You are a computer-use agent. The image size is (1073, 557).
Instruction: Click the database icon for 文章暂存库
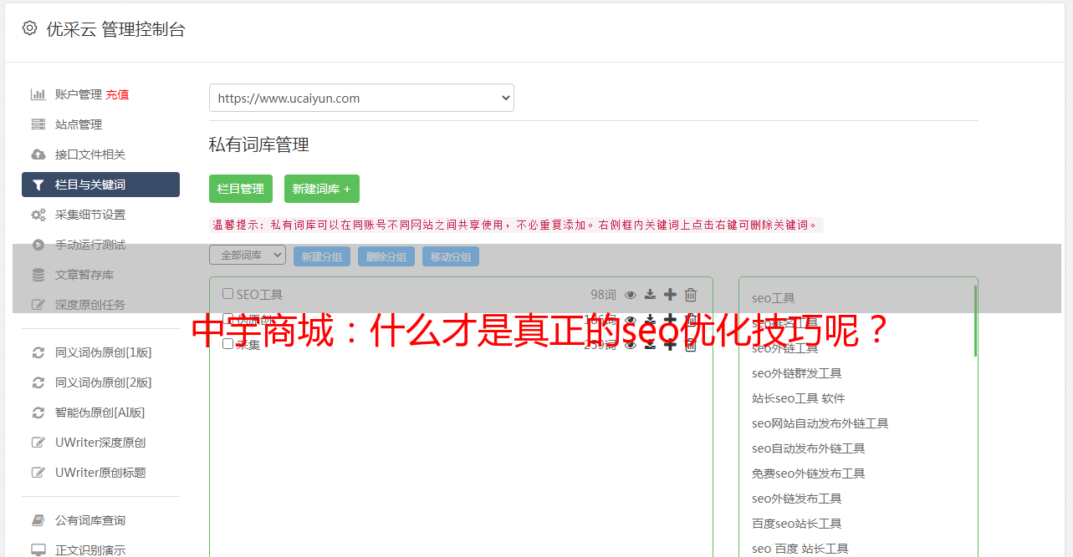click(38, 275)
